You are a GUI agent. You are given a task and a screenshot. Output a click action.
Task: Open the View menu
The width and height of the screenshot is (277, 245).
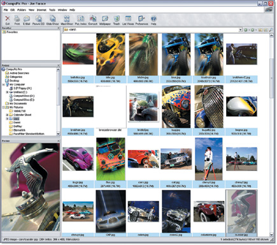(x=31, y=10)
